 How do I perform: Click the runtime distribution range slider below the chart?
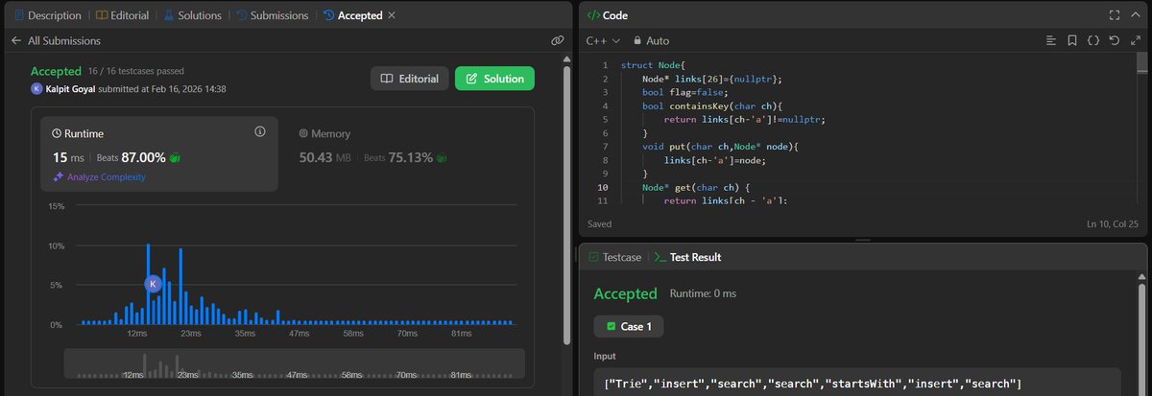point(295,363)
